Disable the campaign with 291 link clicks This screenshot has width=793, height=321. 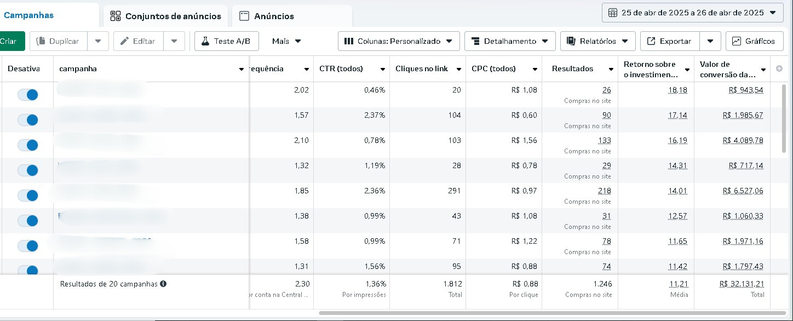(x=27, y=195)
